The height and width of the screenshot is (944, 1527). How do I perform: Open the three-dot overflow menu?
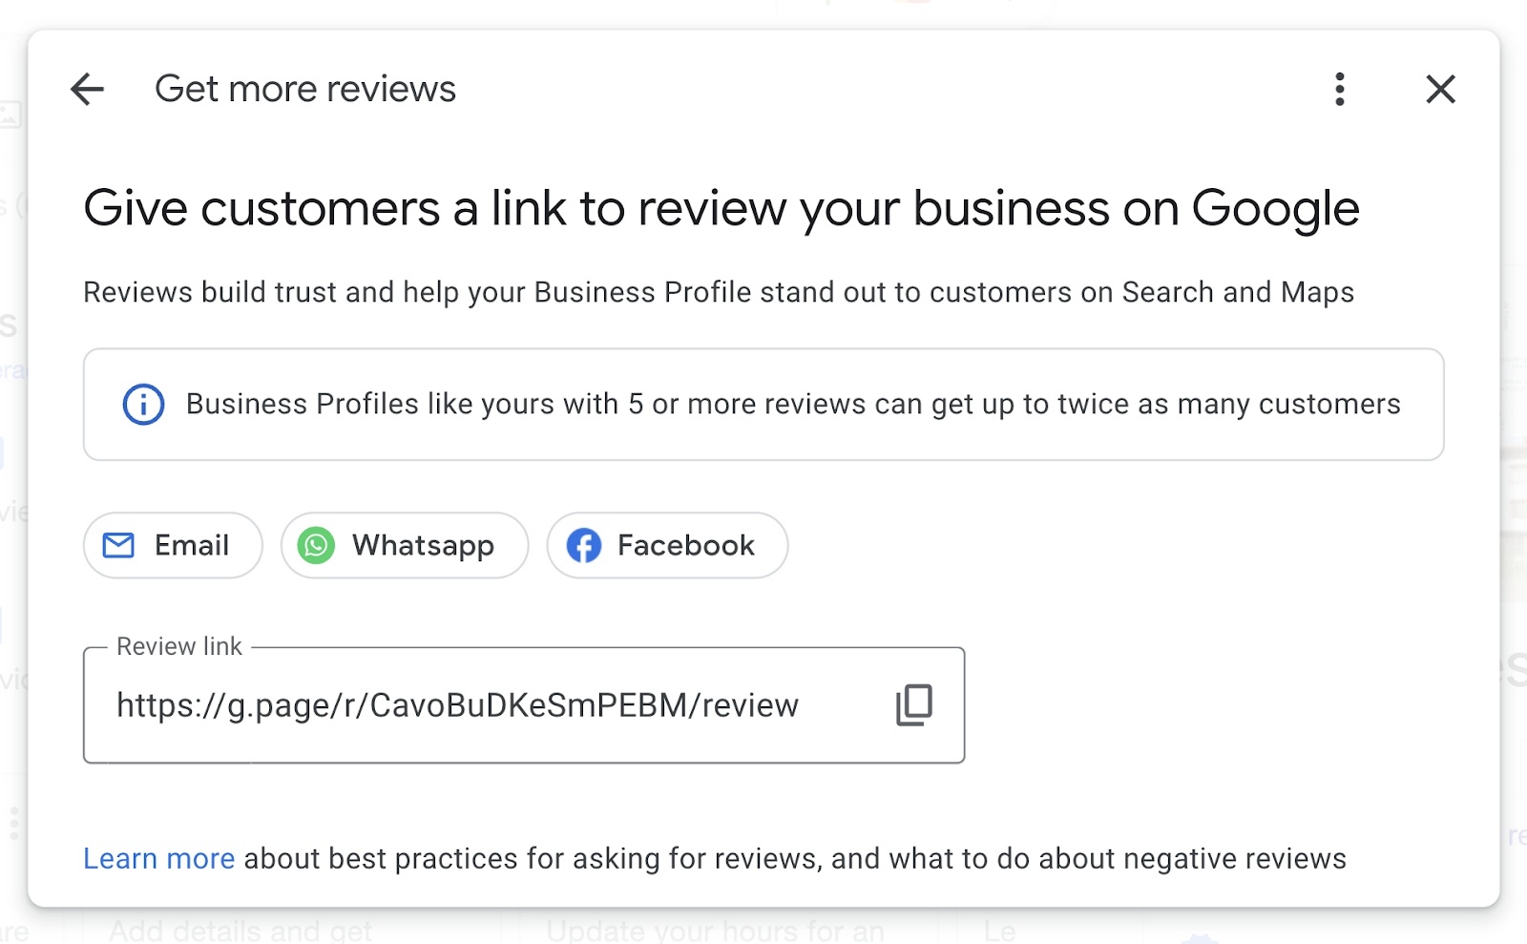pos(1340,90)
